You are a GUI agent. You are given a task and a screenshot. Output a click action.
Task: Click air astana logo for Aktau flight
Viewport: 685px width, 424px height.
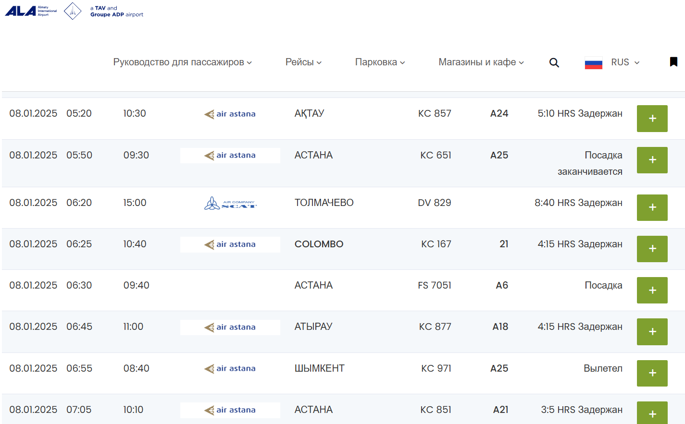(x=230, y=114)
